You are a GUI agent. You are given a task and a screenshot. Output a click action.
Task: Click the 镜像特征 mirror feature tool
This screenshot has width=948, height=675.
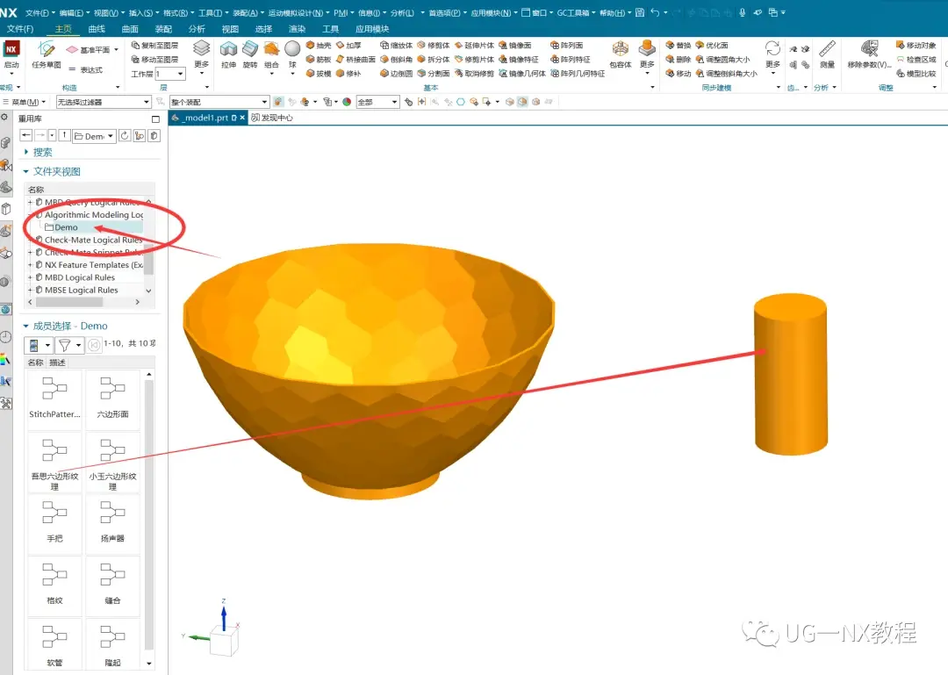pyautogui.click(x=519, y=60)
